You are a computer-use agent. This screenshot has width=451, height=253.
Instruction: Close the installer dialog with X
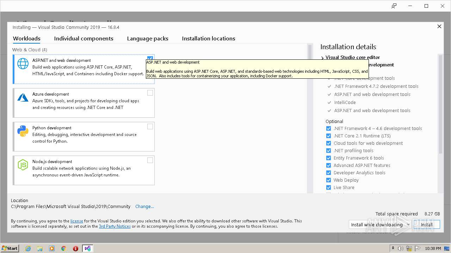coord(439,26)
